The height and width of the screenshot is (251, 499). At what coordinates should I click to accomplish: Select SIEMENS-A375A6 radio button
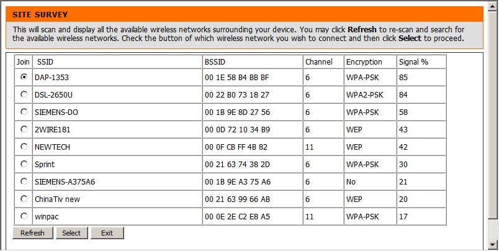point(24,181)
